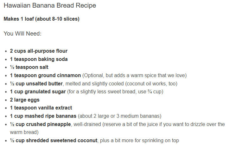228x146 pixels.
Task: Click the Hawaiian Banana Bread Recipe heading
Action: (50, 5)
